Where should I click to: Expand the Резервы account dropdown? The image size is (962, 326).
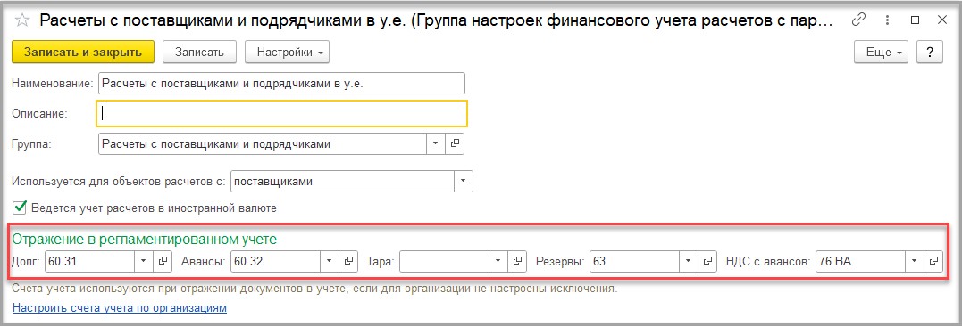coord(689,262)
